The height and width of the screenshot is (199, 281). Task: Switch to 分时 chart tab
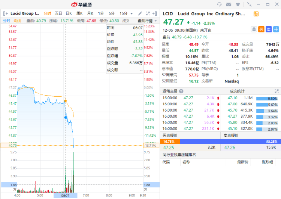(x=47, y=13)
